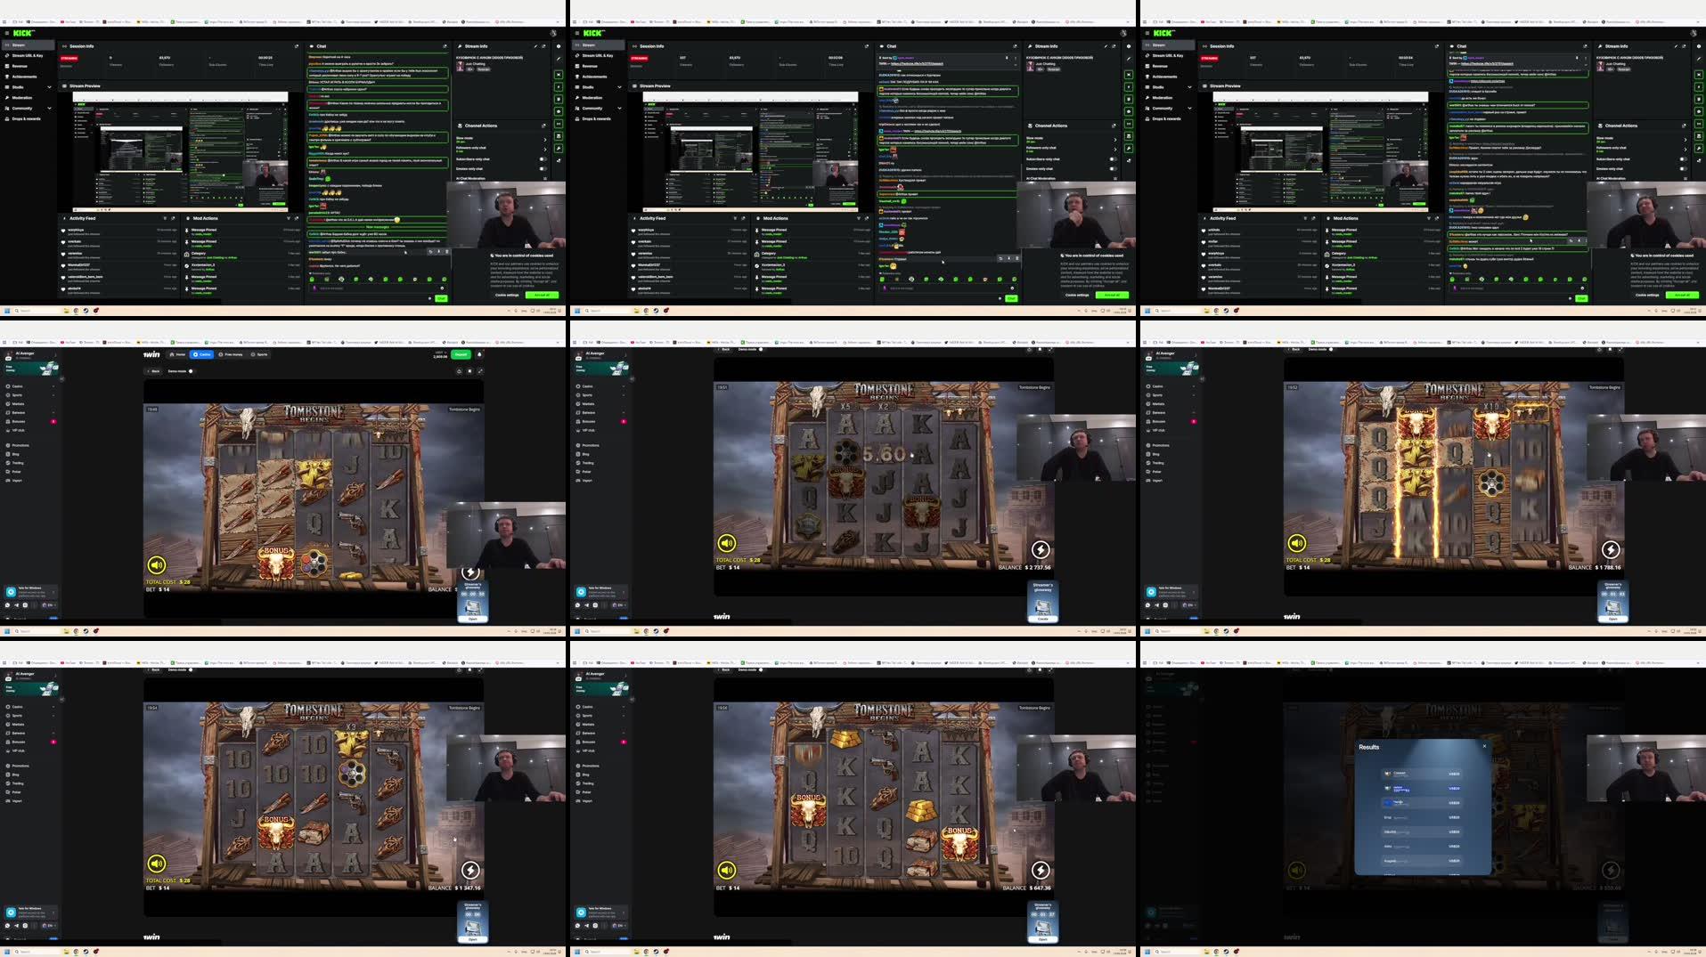The height and width of the screenshot is (957, 1706).
Task: Open Drops & rewards, Kick frame 00:00:25
Action: (27, 118)
